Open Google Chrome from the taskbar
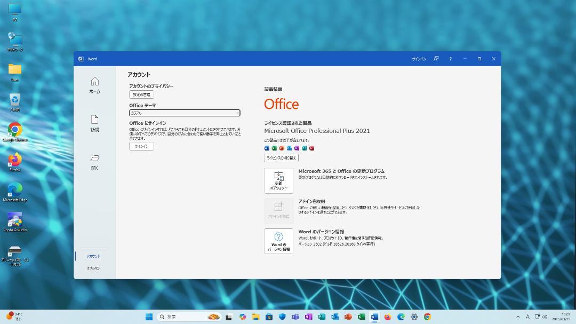 [x=427, y=317]
